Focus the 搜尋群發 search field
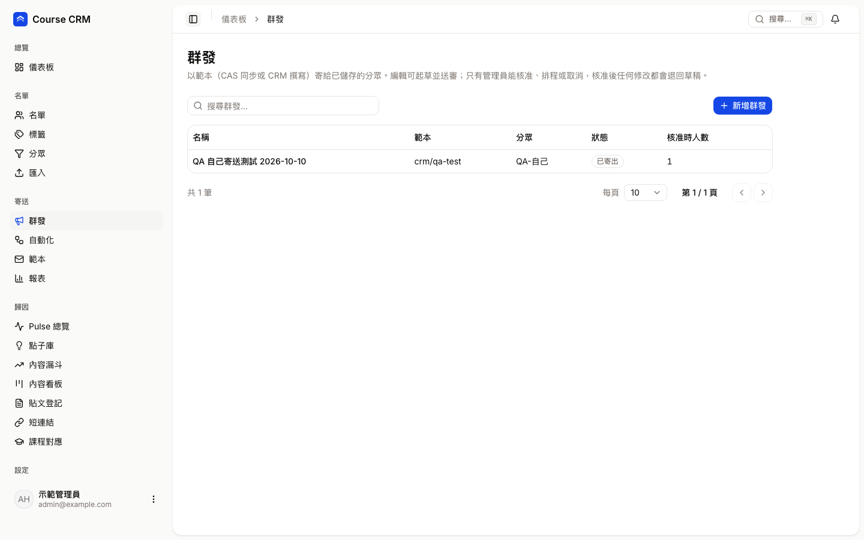Image resolution: width=864 pixels, height=540 pixels. 283,106
